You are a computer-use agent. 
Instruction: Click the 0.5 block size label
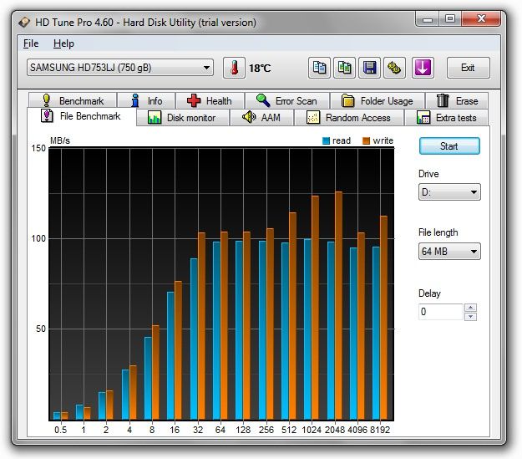pyautogui.click(x=61, y=430)
